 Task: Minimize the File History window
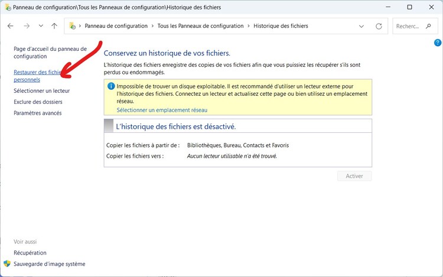pos(388,7)
